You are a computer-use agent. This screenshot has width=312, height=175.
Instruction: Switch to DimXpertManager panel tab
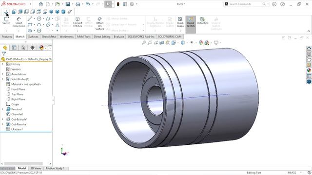[33, 48]
